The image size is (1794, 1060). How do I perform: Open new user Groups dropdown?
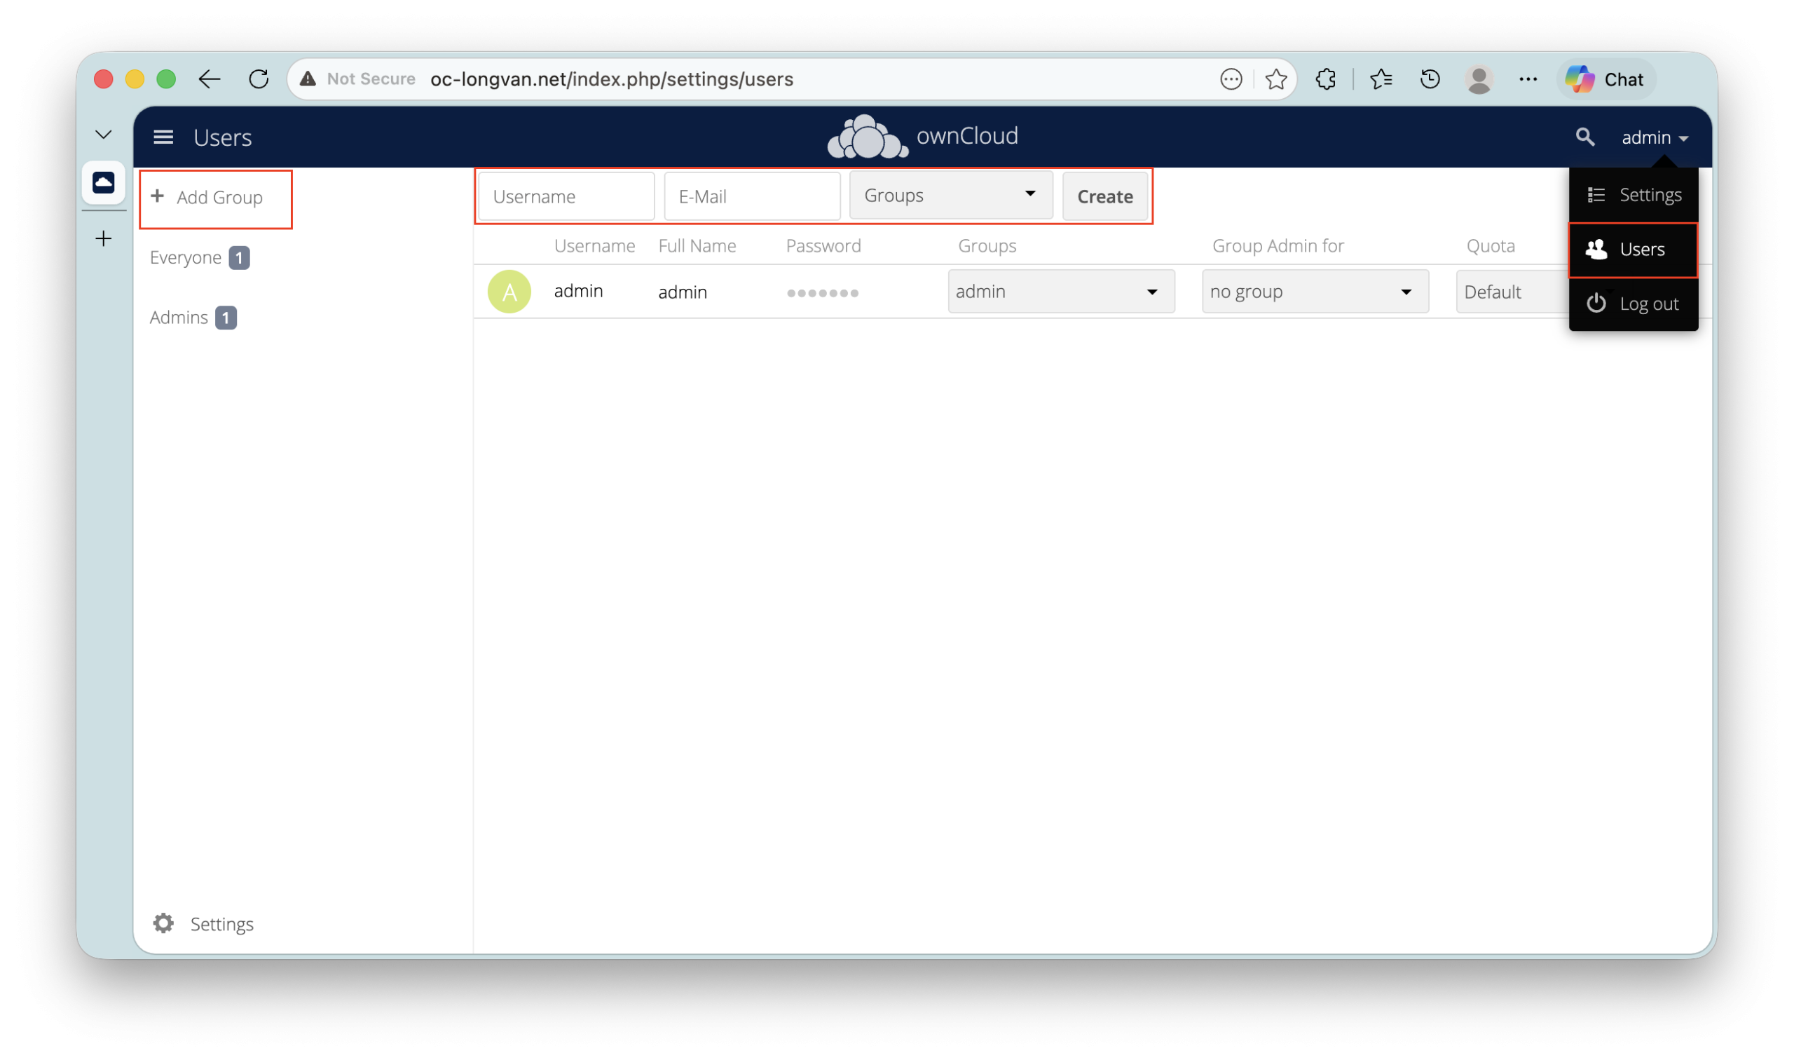[x=950, y=195]
